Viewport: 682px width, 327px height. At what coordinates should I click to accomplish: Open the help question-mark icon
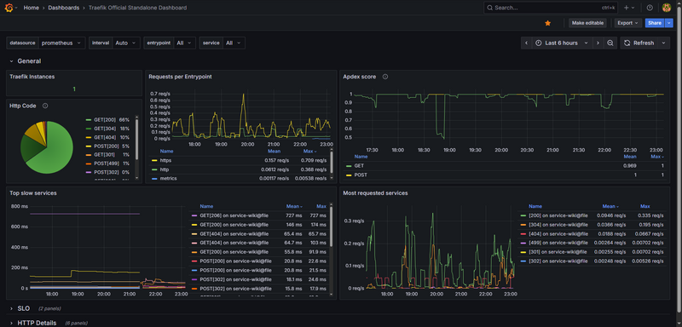click(x=650, y=8)
